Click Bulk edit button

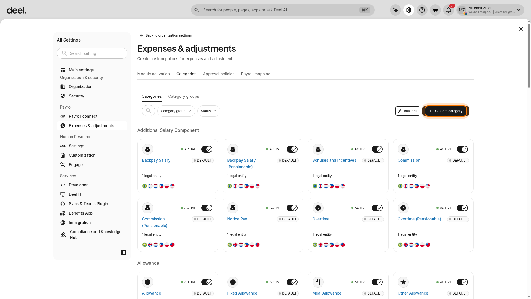(408, 111)
